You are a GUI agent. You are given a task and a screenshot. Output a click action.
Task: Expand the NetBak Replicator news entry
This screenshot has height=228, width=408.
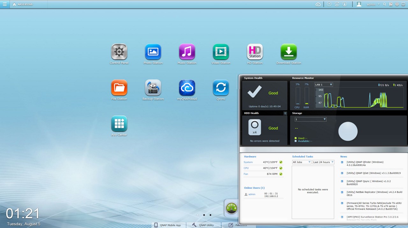click(342, 192)
